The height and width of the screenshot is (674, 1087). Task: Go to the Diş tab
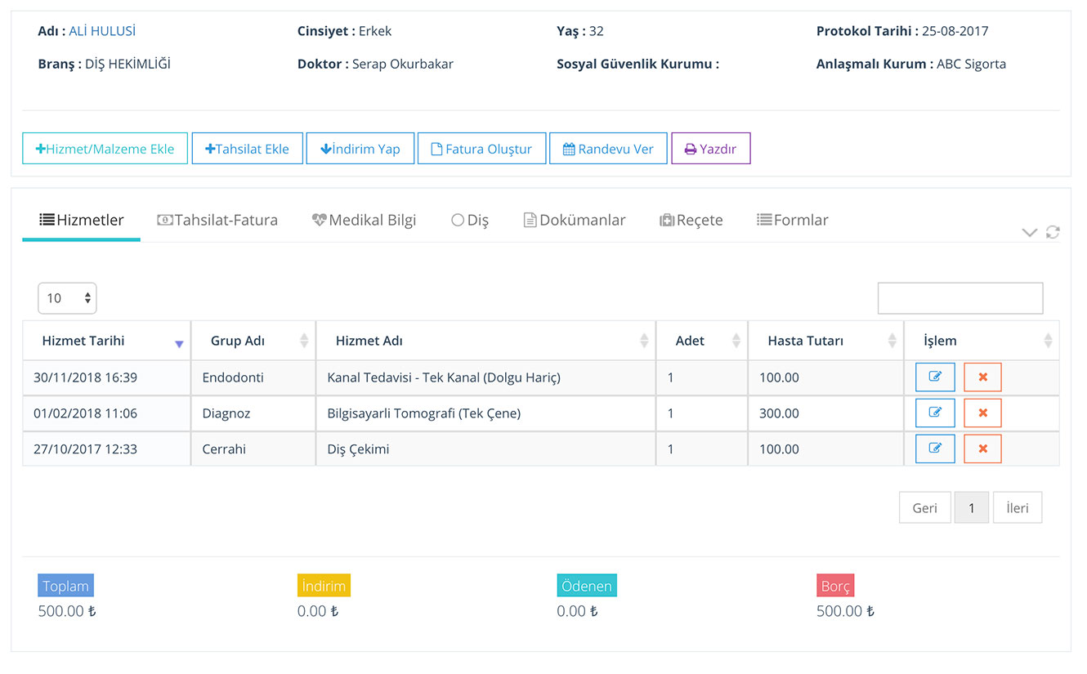point(470,220)
